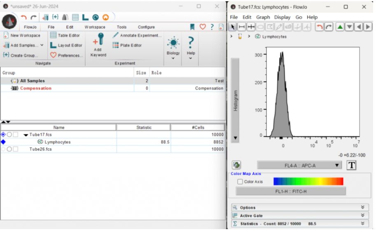Select the quadrant gate tool

click(x=297, y=27)
